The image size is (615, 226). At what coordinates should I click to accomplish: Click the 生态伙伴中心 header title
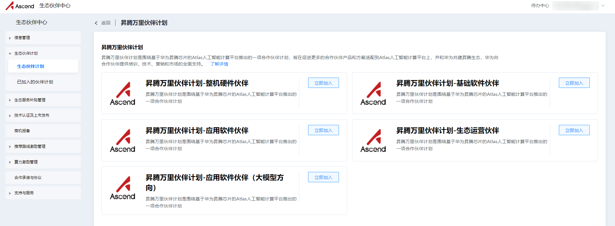tap(55, 6)
